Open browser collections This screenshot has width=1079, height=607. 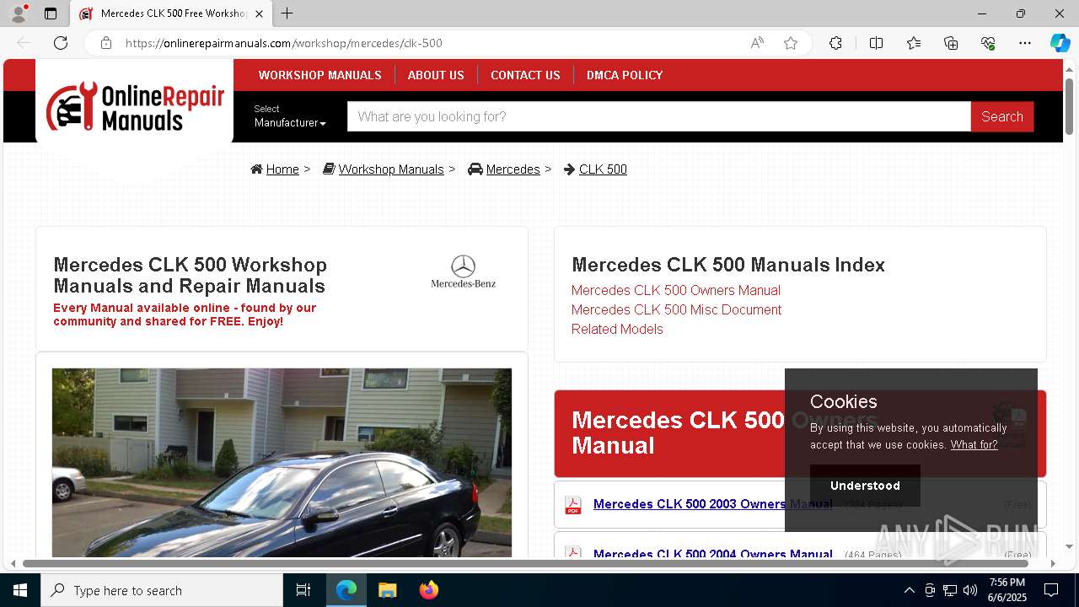point(951,43)
